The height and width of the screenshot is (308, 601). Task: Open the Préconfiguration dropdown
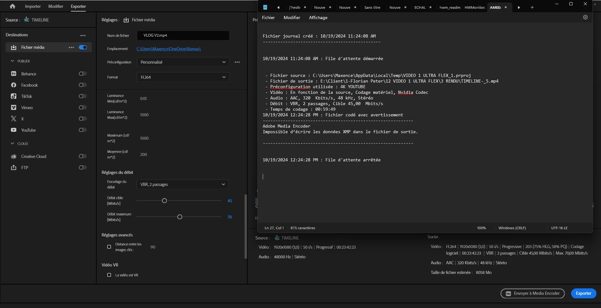pos(183,62)
